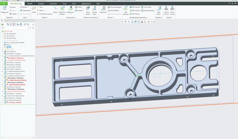Select 10. 2MM-FINISH [OP010] tree item
This screenshot has width=238, height=139.
tap(14, 100)
